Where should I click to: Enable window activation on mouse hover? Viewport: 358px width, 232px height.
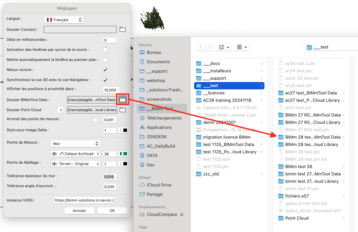click(x=105, y=50)
